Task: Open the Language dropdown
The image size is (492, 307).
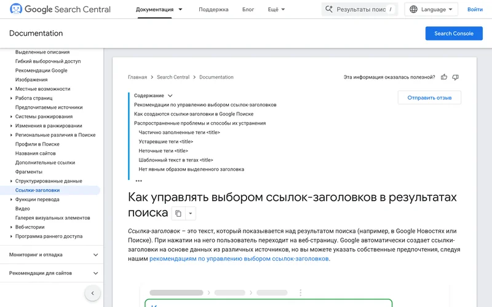Action: 431,9
